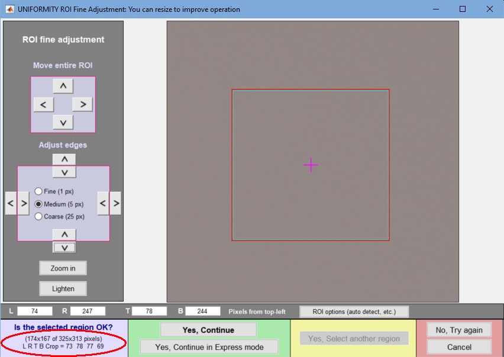The height and width of the screenshot is (357, 504).
Task: Click 'L R T B Crop = 73 78 77 69' text
Action: (x=63, y=346)
